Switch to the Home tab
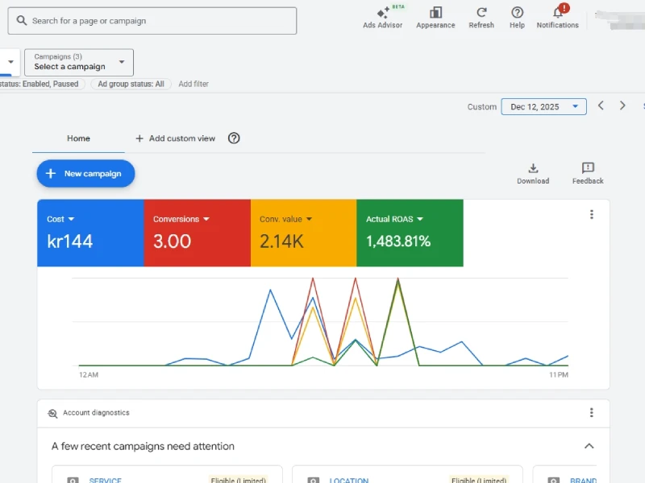The height and width of the screenshot is (483, 645). pos(78,138)
